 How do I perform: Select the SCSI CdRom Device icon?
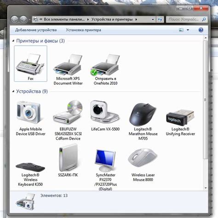[68, 120]
